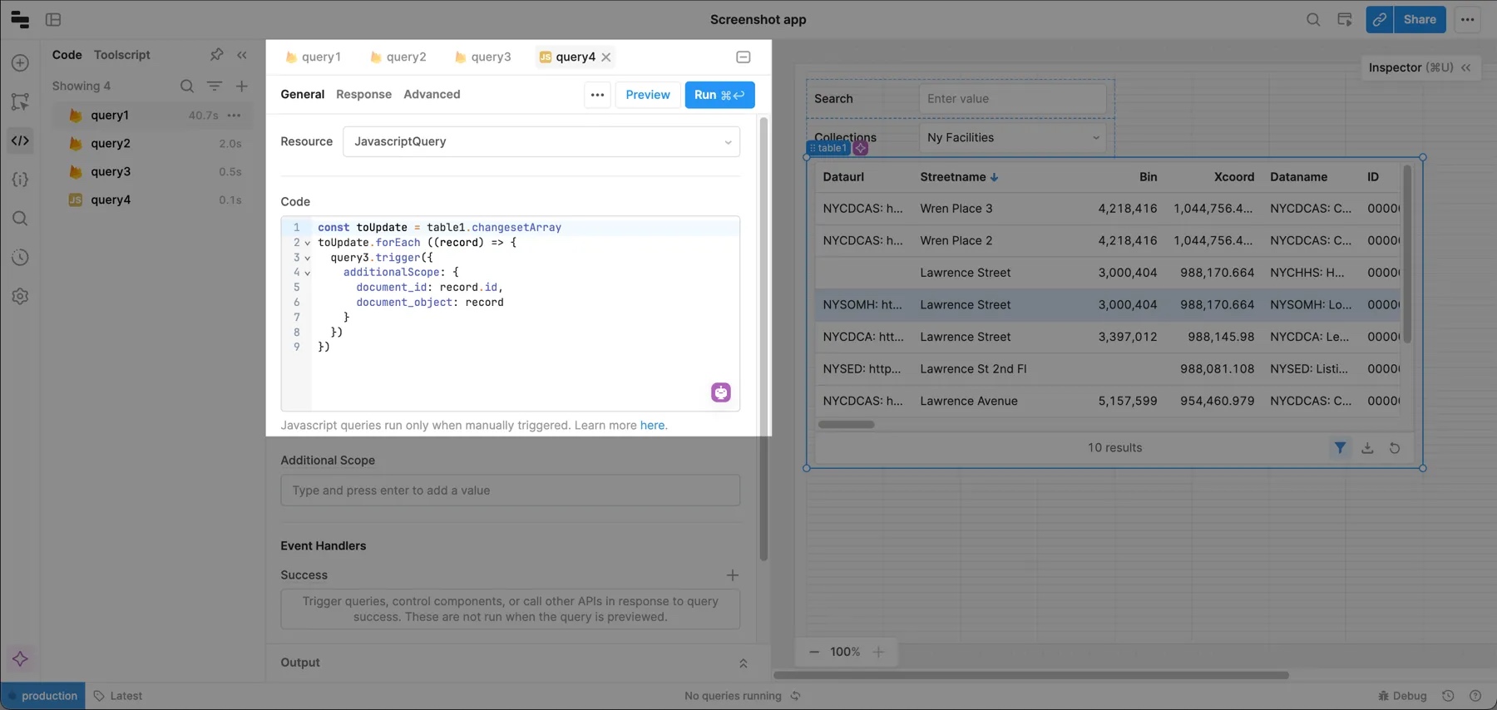Select the code panel icon in sidebar

click(x=20, y=141)
